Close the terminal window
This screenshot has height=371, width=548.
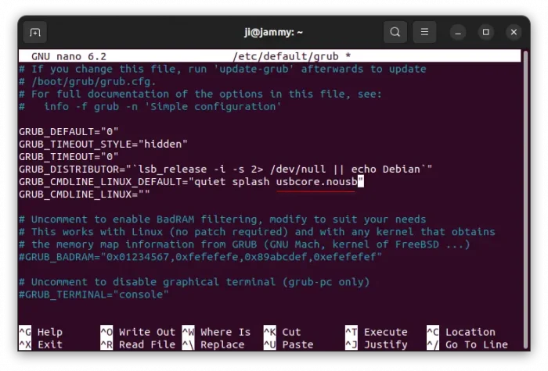tap(514, 32)
